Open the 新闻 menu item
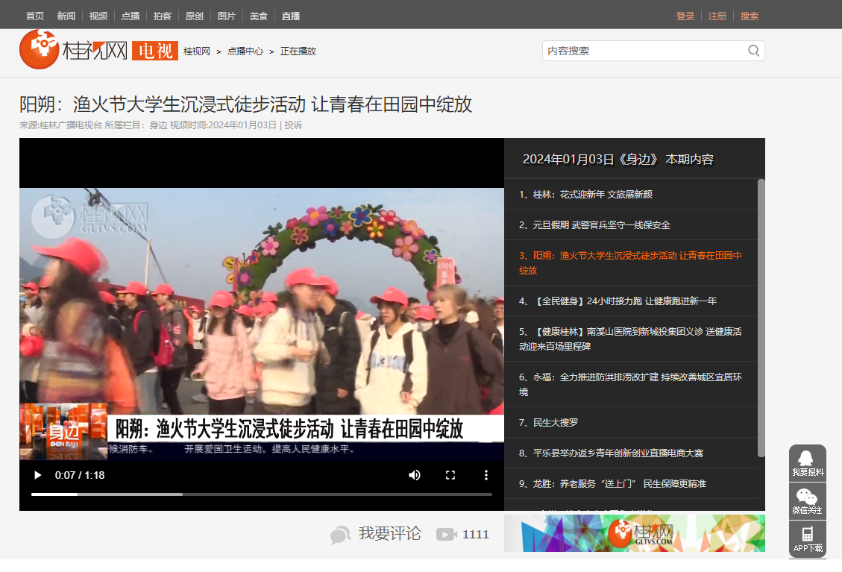842x572 pixels. 66,16
